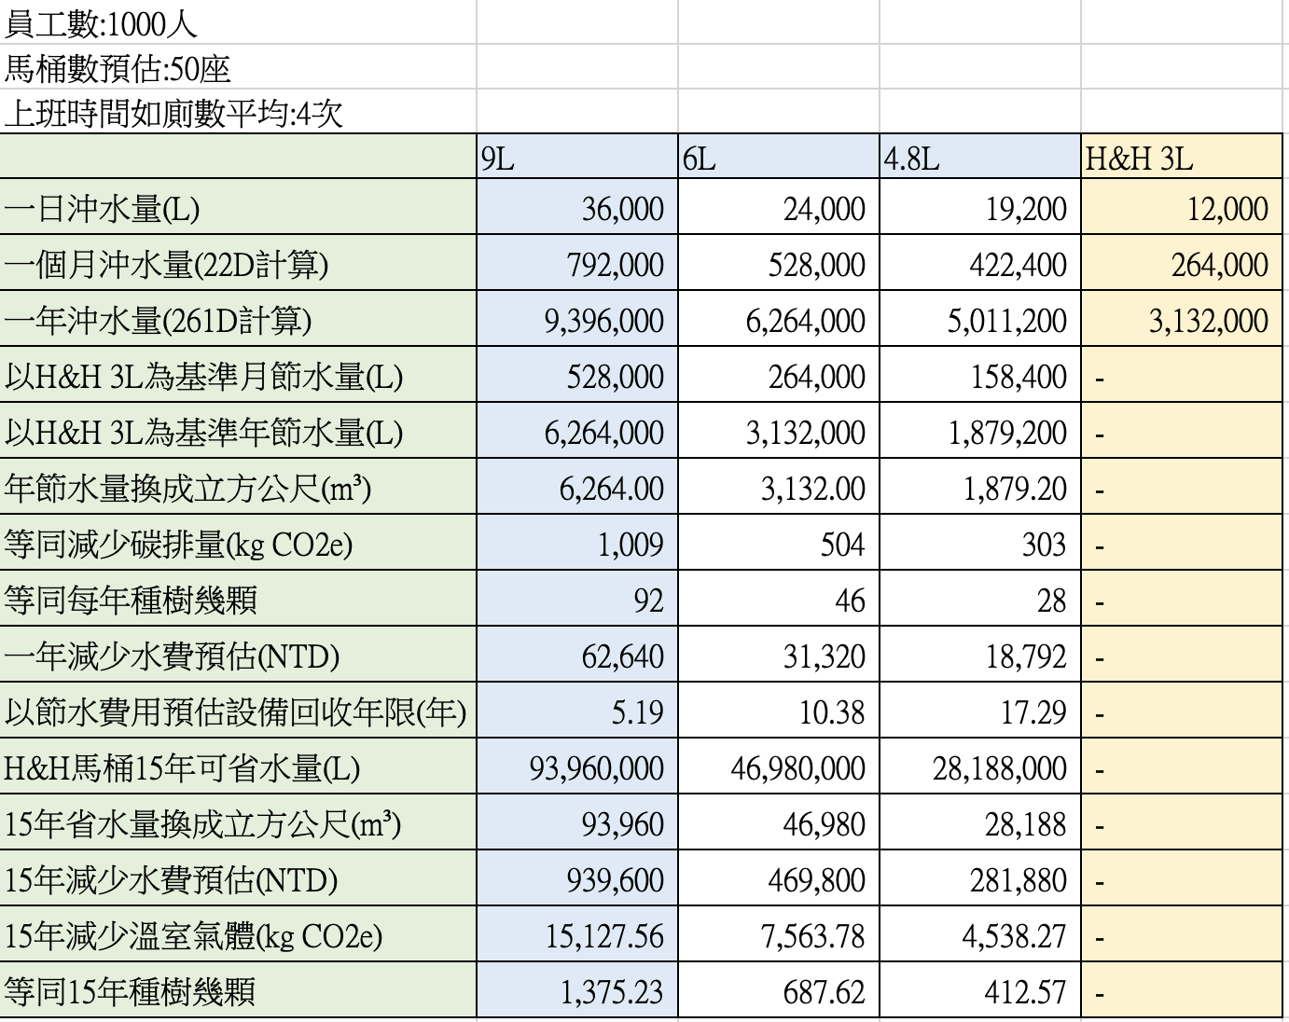Click the row label 以H&H 3L為基準月節水量(L)

click(x=238, y=375)
